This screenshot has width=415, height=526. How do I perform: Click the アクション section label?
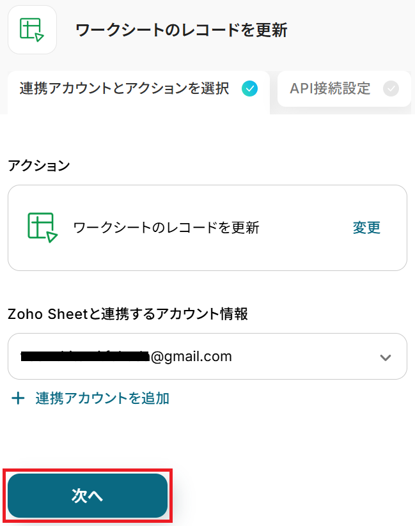[x=38, y=166]
